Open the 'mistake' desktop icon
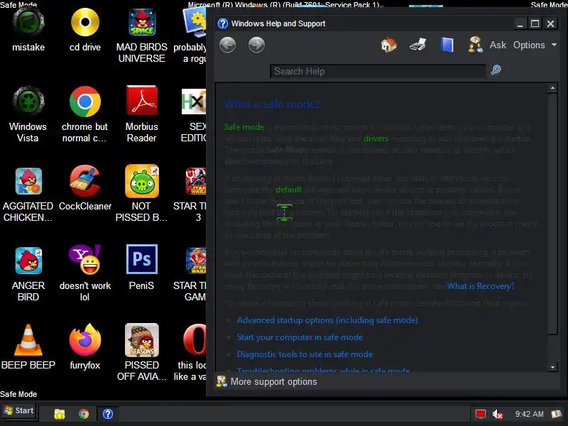The width and height of the screenshot is (568, 426). point(28,23)
